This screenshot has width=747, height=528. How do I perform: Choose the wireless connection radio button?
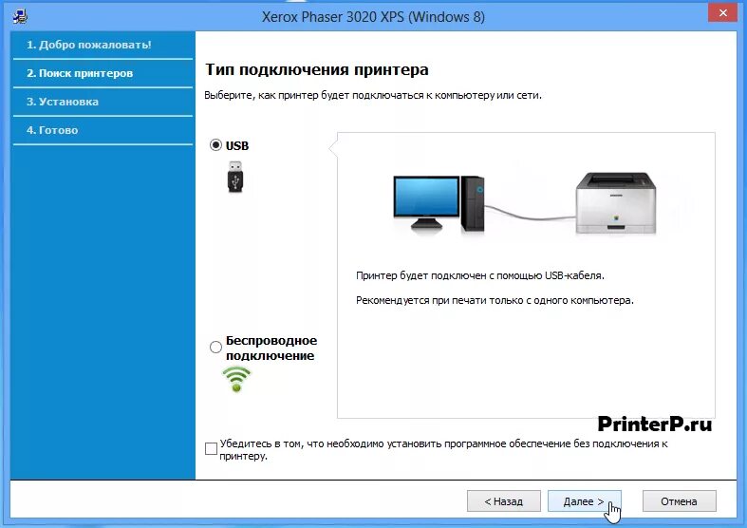click(215, 347)
